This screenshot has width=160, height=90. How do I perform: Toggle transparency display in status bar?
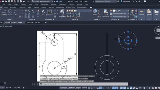tap(124, 88)
